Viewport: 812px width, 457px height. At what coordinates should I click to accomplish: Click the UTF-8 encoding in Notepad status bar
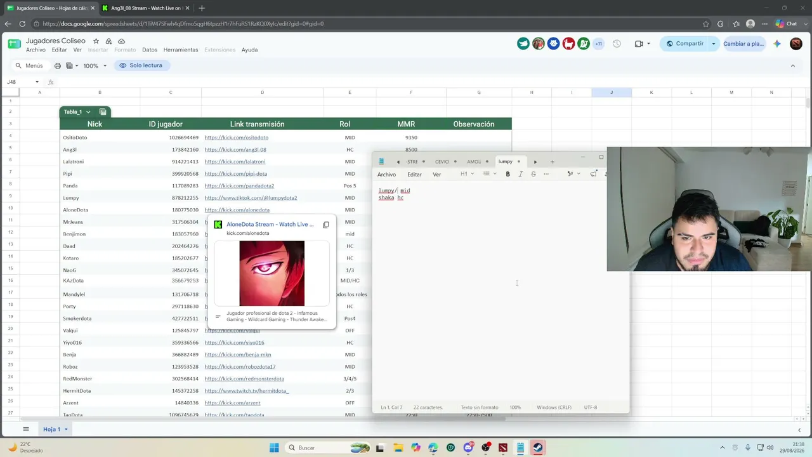pos(590,407)
